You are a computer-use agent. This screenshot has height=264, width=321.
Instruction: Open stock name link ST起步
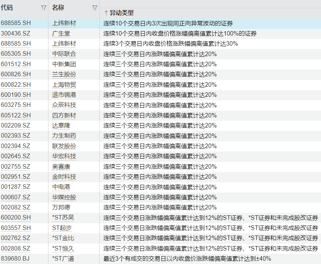tap(62, 228)
